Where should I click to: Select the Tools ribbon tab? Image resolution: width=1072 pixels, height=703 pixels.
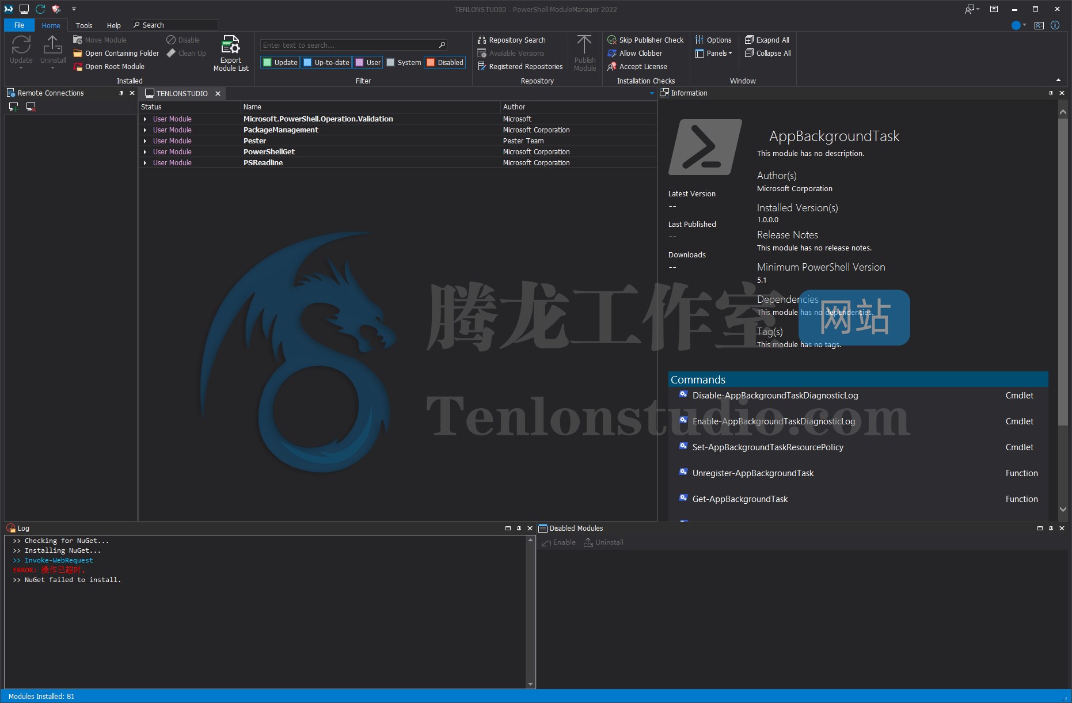(84, 25)
